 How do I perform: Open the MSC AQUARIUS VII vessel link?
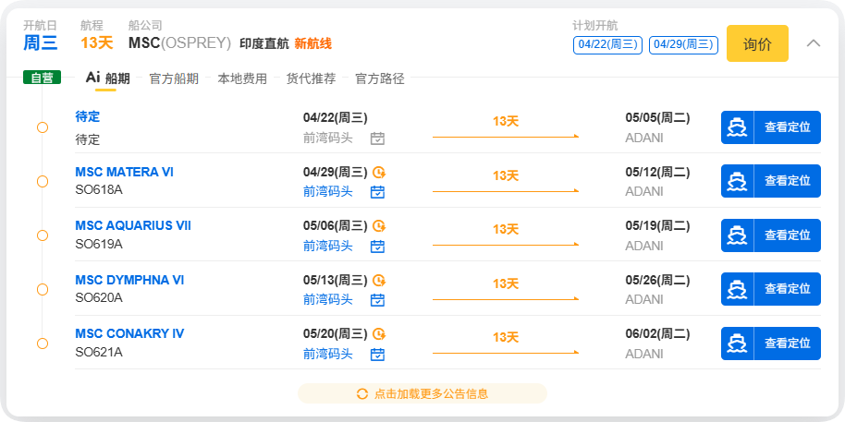(x=133, y=225)
